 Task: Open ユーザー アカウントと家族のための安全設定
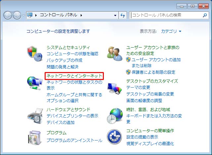153,50
